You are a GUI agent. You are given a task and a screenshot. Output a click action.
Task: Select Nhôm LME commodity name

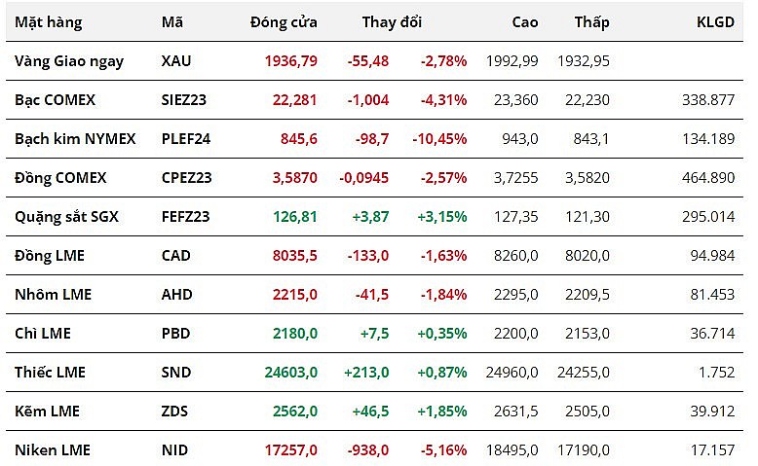coord(53,295)
